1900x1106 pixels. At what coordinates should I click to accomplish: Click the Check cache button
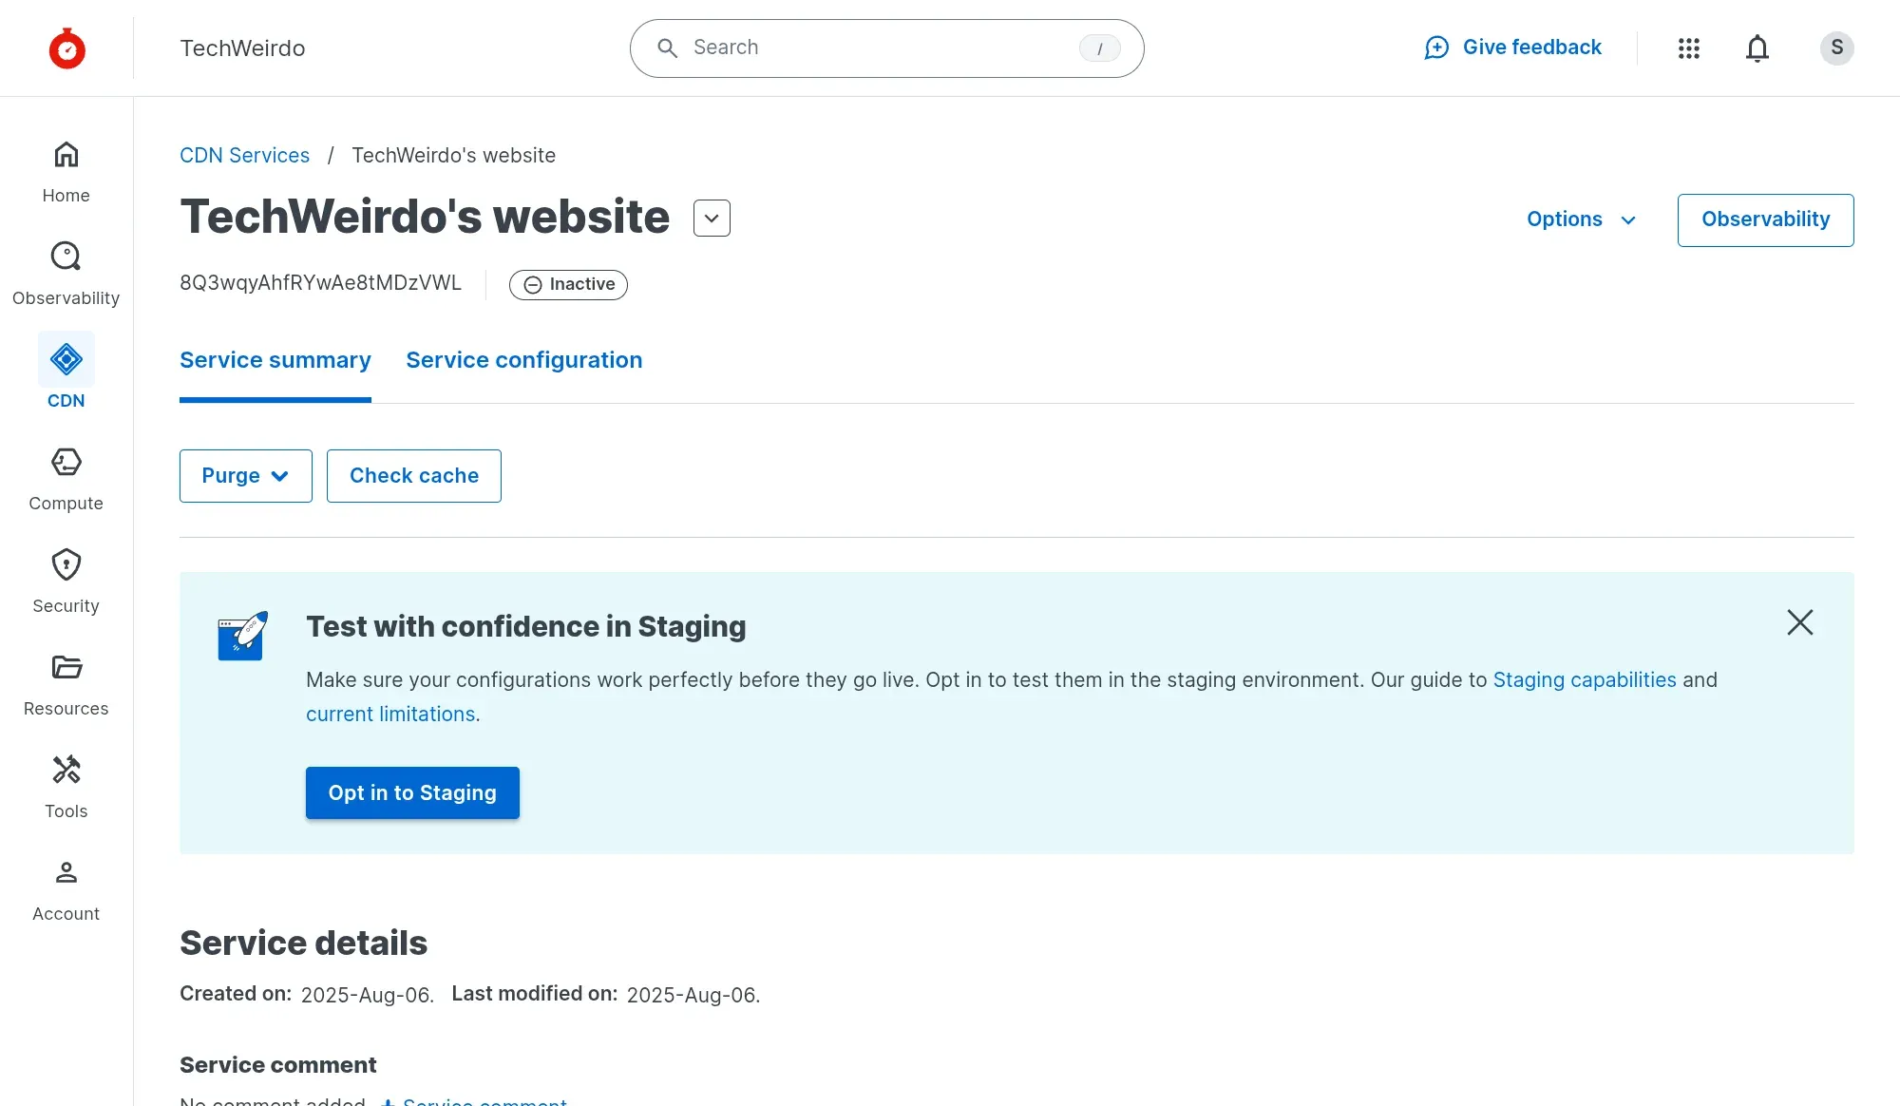[413, 476]
